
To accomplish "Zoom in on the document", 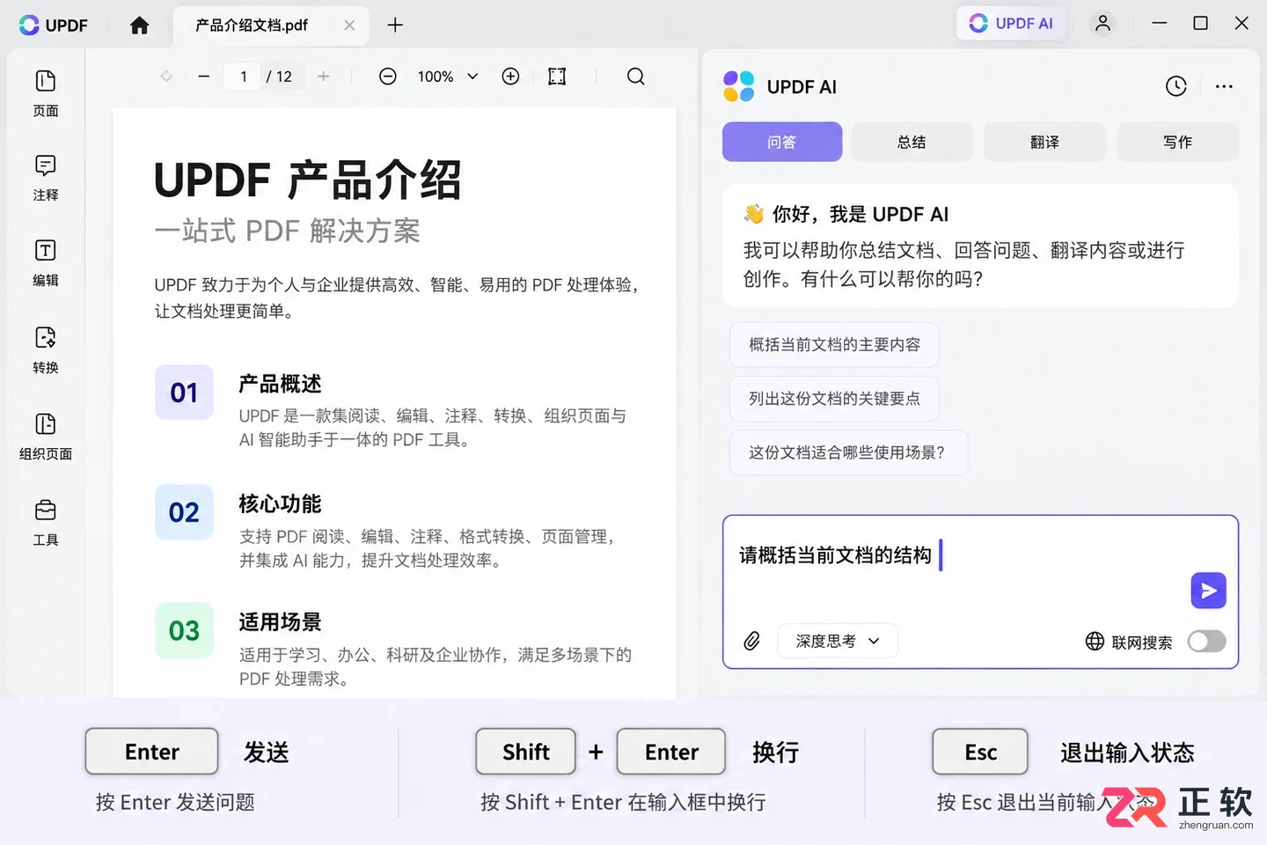I will pyautogui.click(x=510, y=77).
